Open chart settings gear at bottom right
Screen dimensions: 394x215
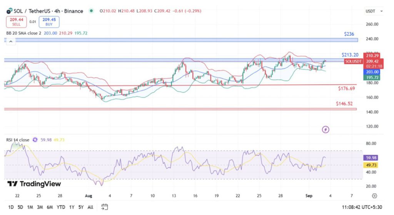pyautogui.click(x=374, y=196)
